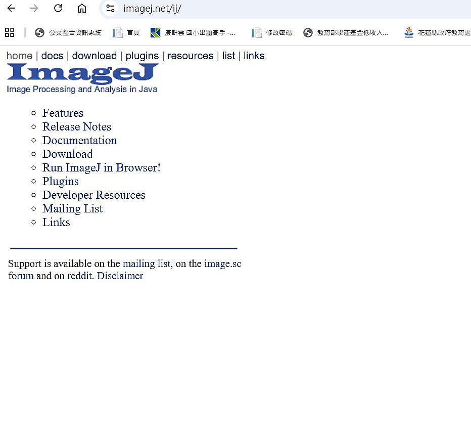Click the browser back arrow
The height and width of the screenshot is (438, 471).
pyautogui.click(x=11, y=8)
